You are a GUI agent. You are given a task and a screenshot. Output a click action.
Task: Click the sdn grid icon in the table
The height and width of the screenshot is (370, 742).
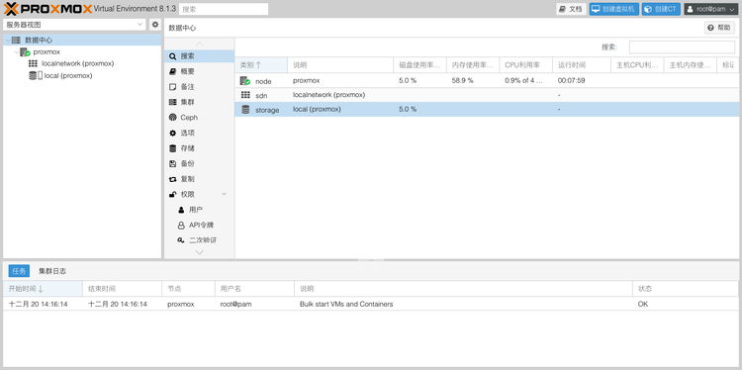point(245,95)
